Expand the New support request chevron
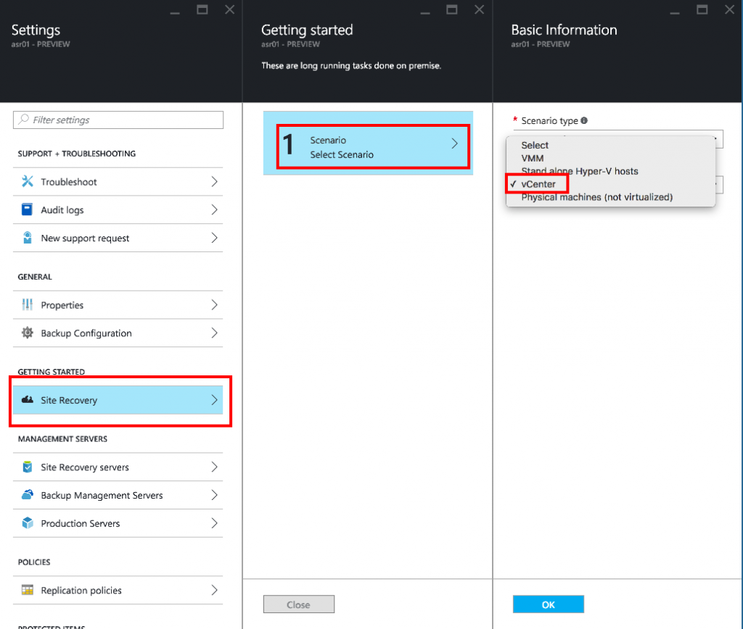 pos(214,238)
